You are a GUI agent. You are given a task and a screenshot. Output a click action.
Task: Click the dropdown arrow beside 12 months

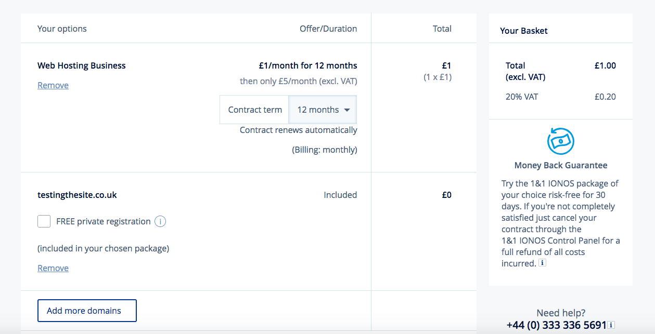[x=346, y=110]
